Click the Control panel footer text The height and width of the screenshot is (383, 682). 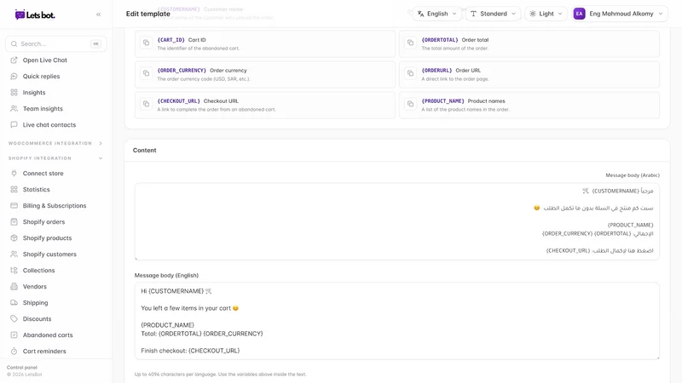(22, 368)
